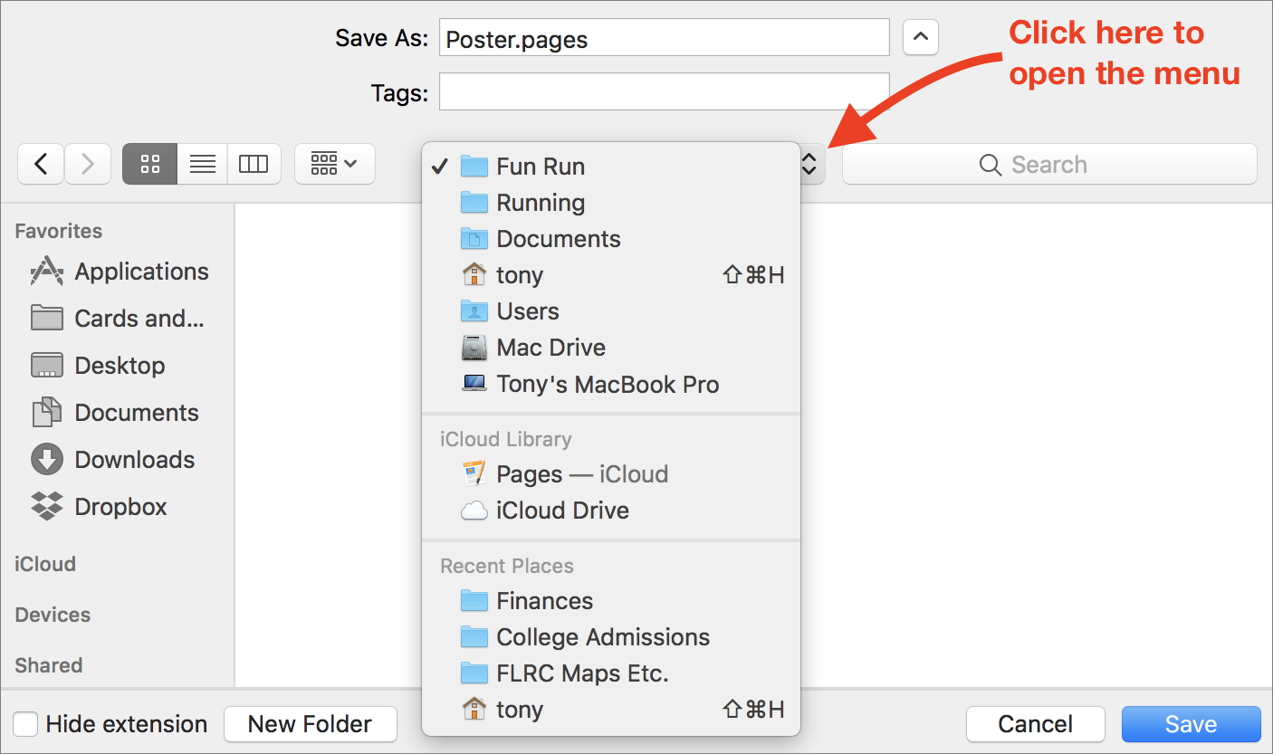Select College Admissions from Recent Places

603,637
